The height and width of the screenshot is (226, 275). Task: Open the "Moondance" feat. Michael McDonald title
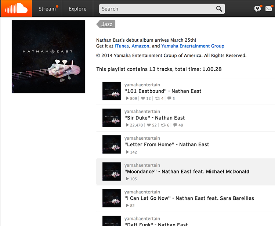[x=187, y=172]
